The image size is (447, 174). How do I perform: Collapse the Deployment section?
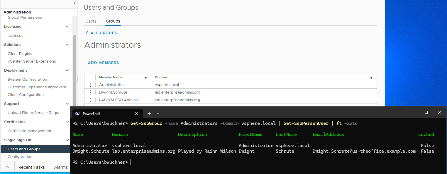pos(67,70)
